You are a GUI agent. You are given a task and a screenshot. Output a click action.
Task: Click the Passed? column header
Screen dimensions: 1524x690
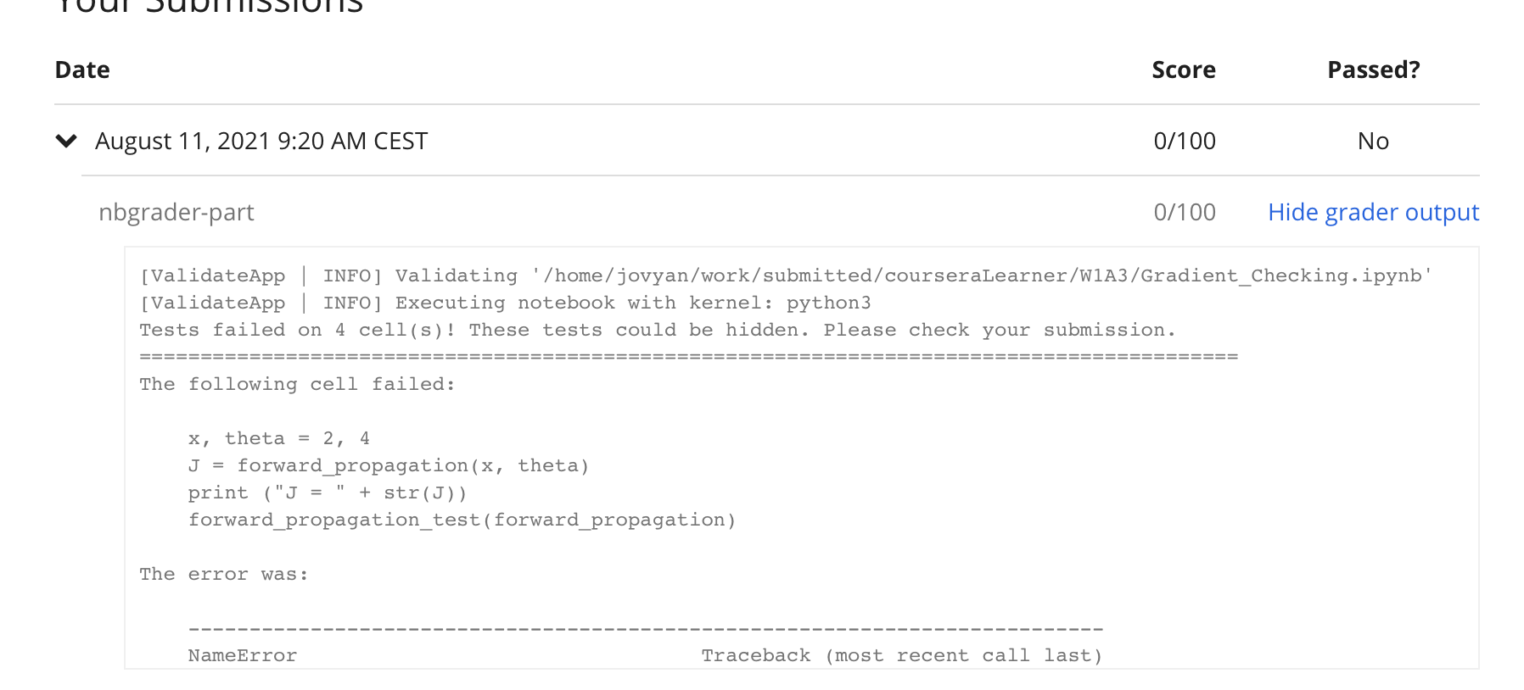[1373, 70]
